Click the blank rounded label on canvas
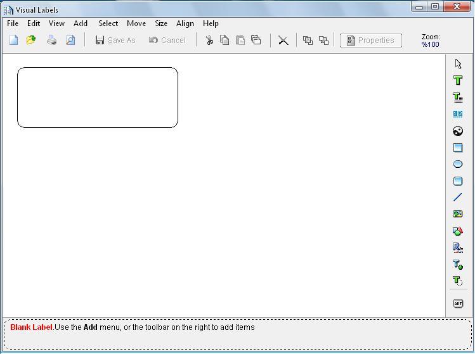Screen dimensions: 475x354 pos(98,98)
